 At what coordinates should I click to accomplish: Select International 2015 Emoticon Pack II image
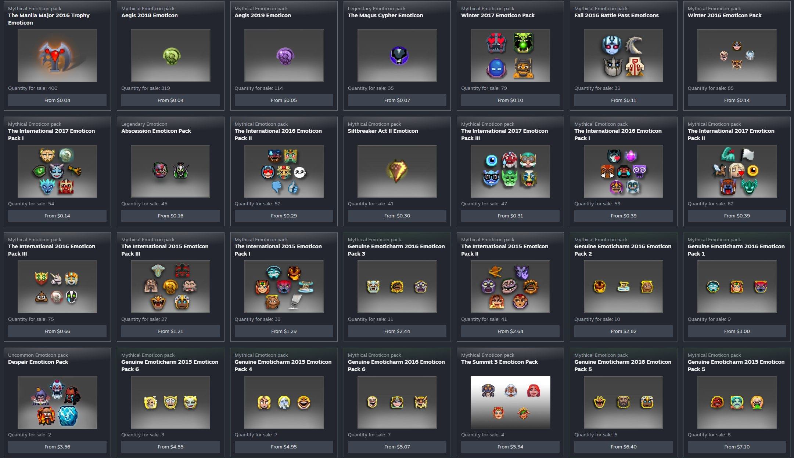point(510,287)
